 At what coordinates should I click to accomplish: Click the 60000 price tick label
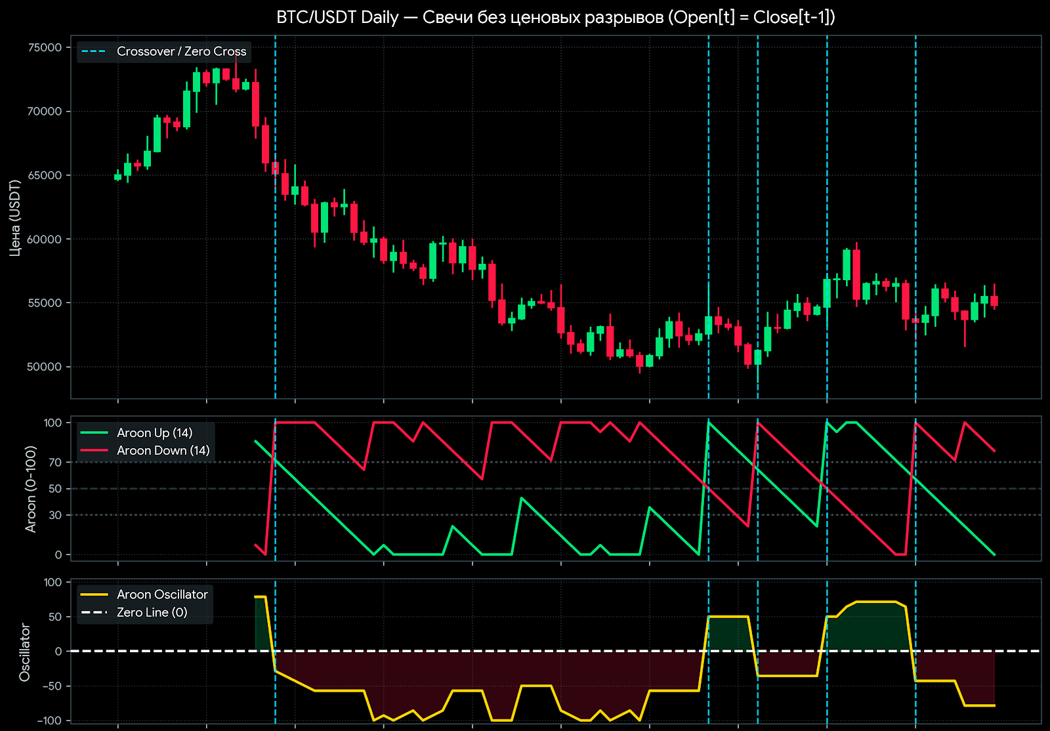coord(45,239)
